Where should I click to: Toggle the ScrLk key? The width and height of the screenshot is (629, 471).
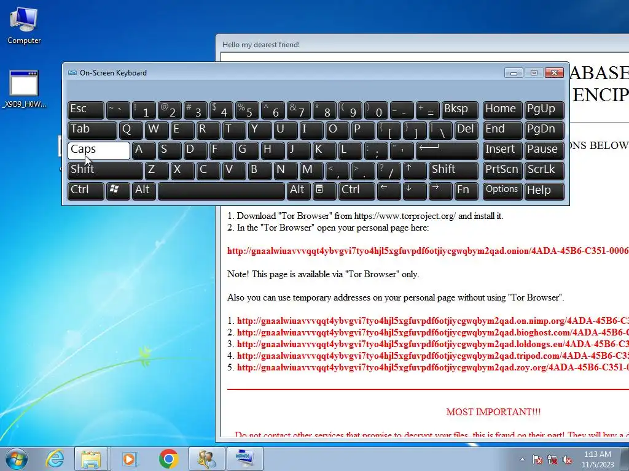[544, 170]
